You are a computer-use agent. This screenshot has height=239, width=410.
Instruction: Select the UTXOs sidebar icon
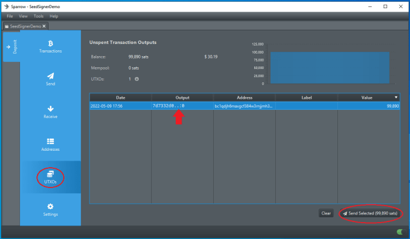pos(50,177)
